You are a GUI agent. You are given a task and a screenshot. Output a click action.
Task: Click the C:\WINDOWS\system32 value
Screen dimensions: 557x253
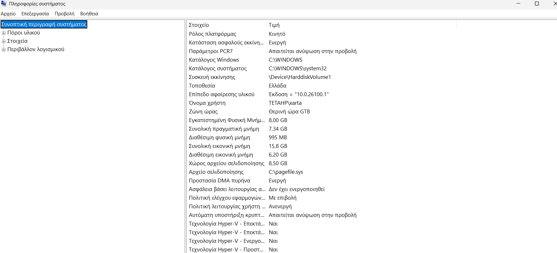click(298, 68)
